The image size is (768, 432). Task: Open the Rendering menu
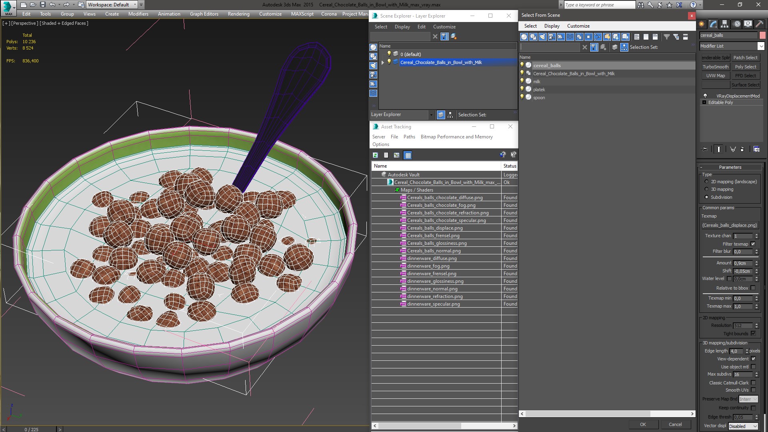[x=238, y=14]
